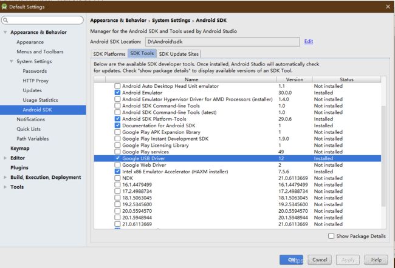The width and height of the screenshot is (395, 268).
Task: Uncheck Android SDK Platform-Tools
Action: point(117,119)
